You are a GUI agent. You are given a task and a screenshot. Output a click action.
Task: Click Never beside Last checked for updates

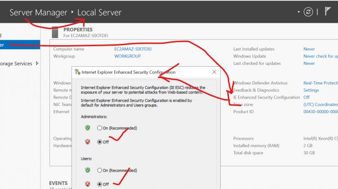(x=309, y=63)
